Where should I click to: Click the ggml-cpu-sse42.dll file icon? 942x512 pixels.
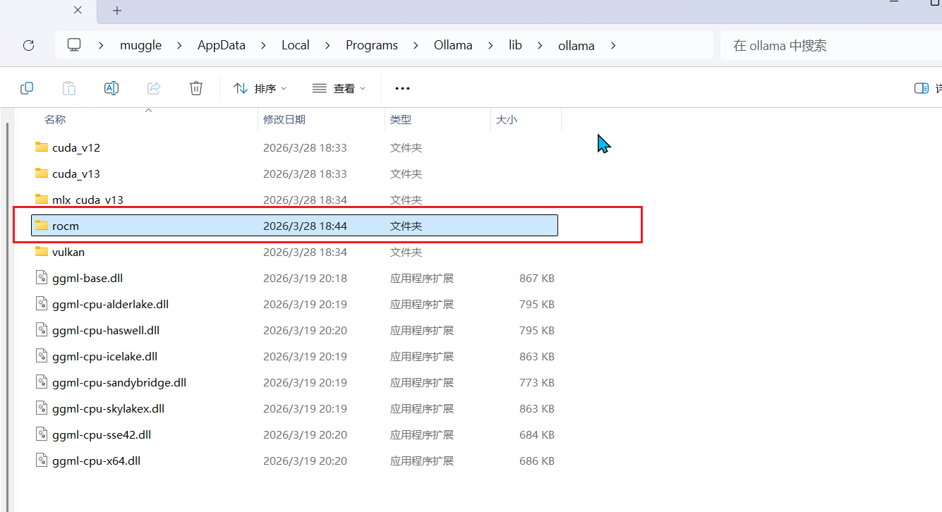[42, 434]
